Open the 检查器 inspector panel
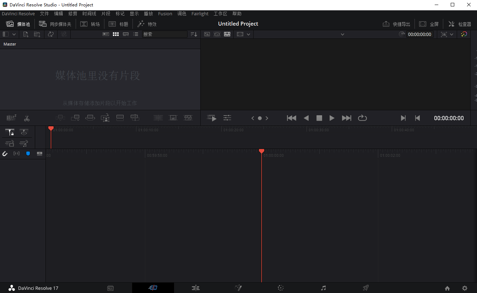 [460, 24]
